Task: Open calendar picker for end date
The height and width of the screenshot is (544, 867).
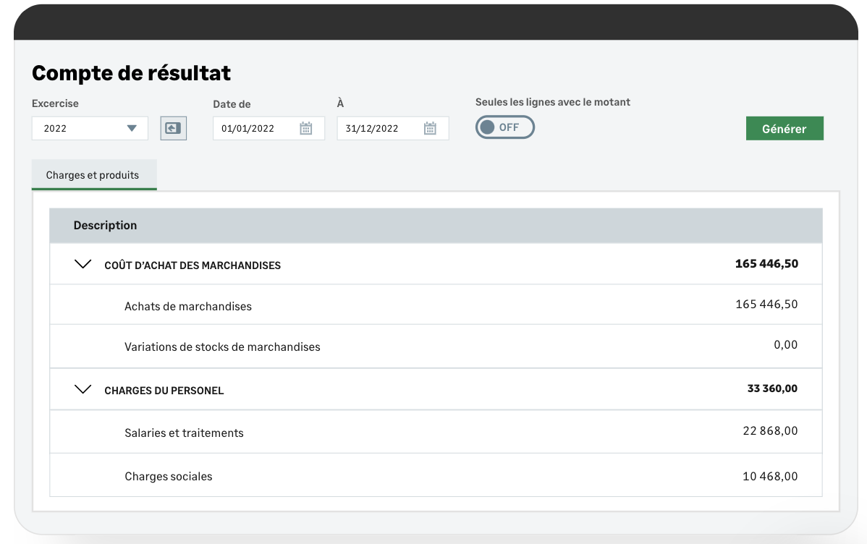Action: pos(430,129)
